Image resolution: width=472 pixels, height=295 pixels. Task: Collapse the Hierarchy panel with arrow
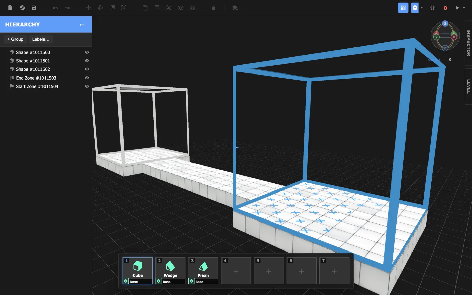(82, 25)
